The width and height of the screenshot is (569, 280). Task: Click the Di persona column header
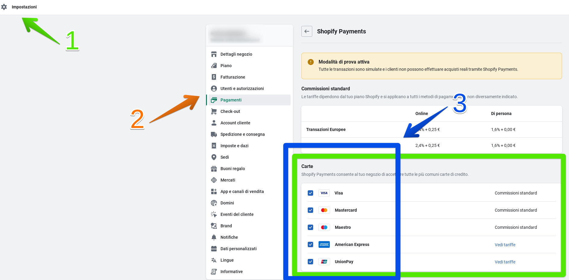point(501,114)
